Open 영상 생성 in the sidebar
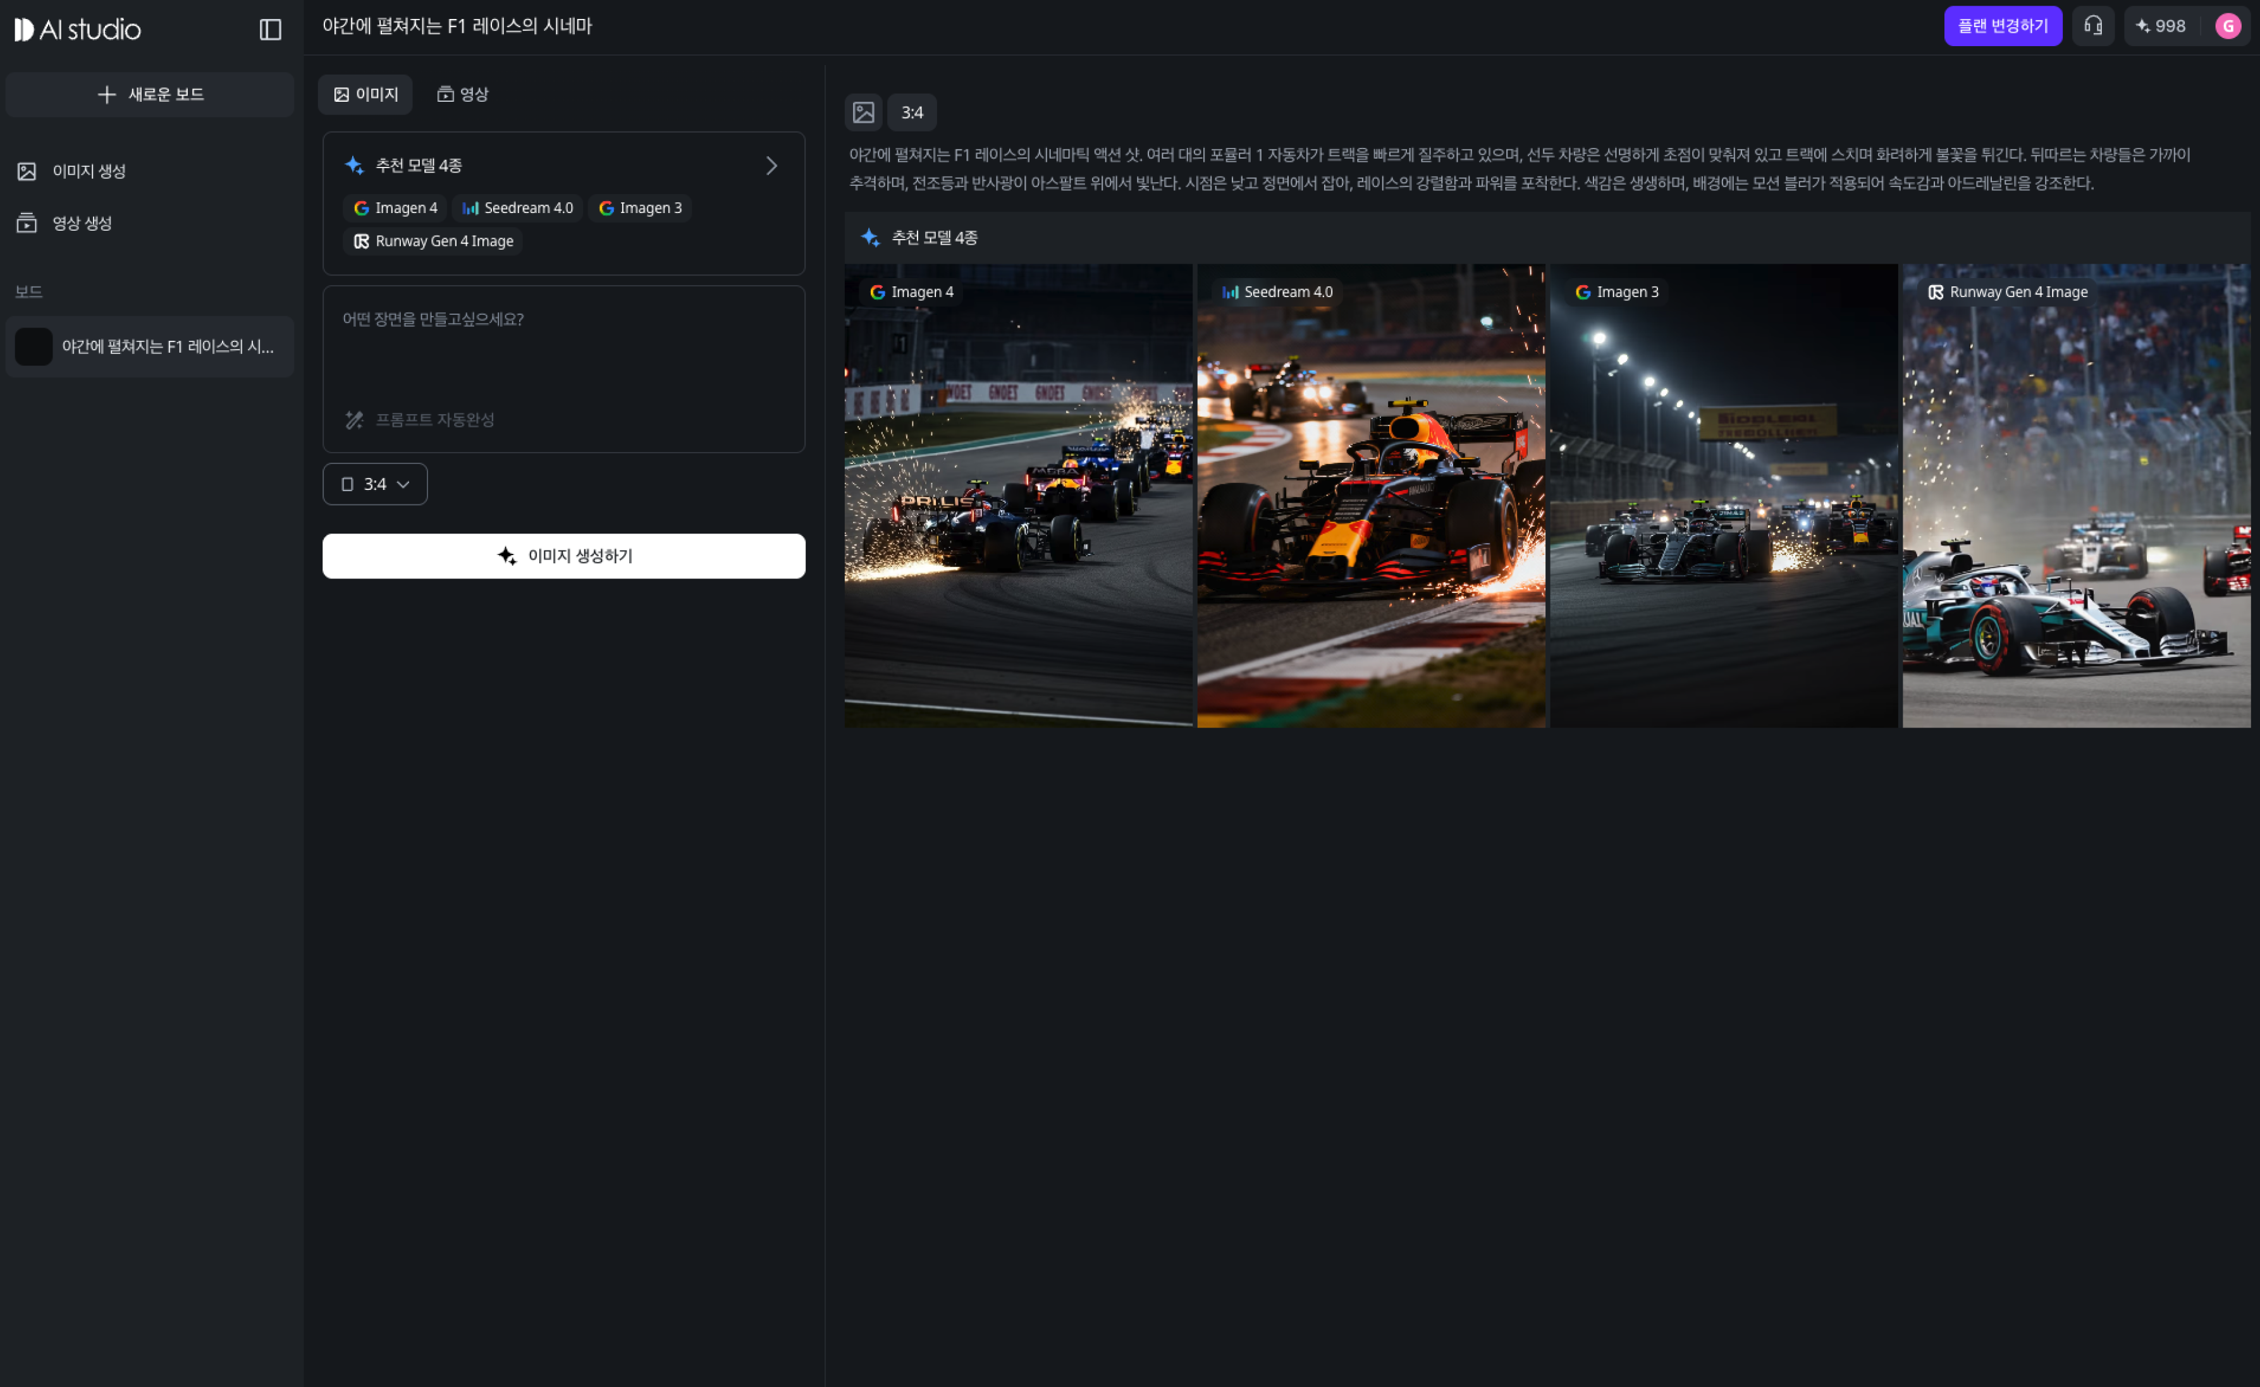This screenshot has width=2260, height=1387. point(82,223)
